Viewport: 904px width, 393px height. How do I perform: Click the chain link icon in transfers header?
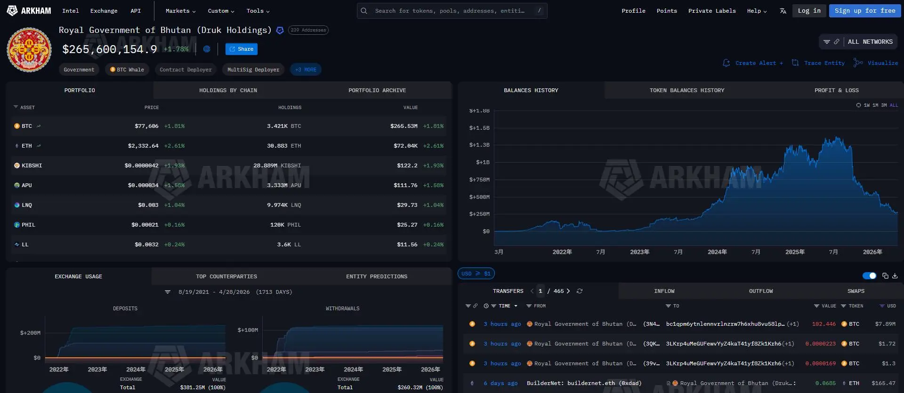click(x=475, y=306)
